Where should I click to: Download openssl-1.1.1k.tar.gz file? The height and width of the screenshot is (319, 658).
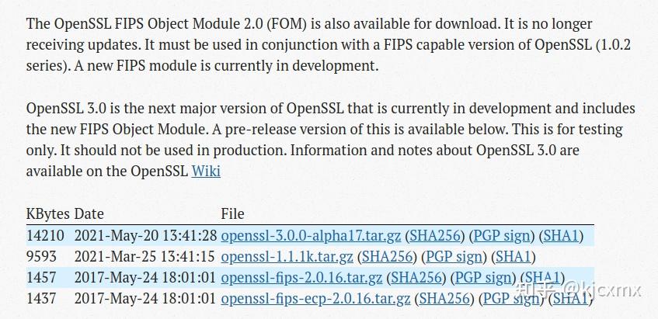[287, 257]
